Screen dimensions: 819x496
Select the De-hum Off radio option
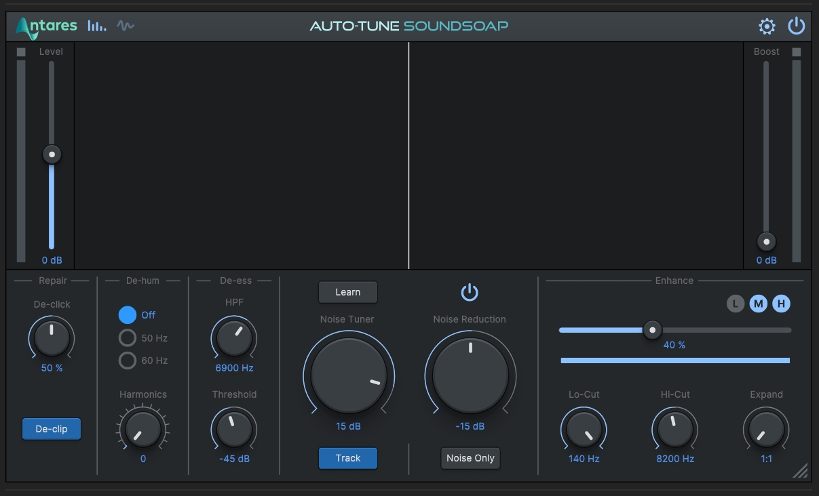tap(128, 315)
